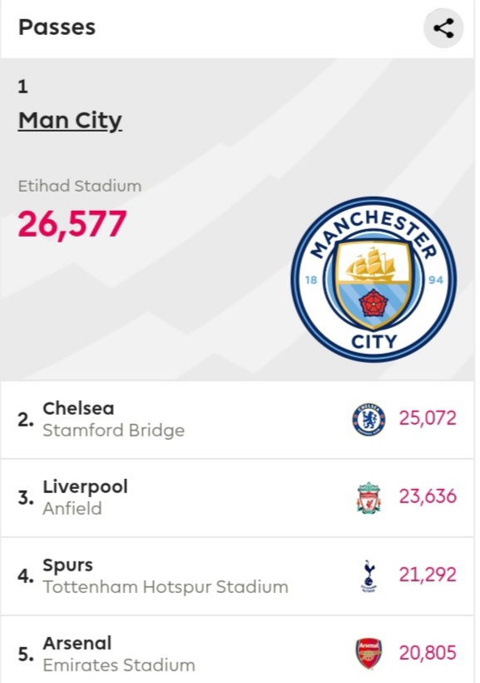Image resolution: width=480 pixels, height=683 pixels.
Task: Click the Arsenal cannon badge
Action: point(369,653)
